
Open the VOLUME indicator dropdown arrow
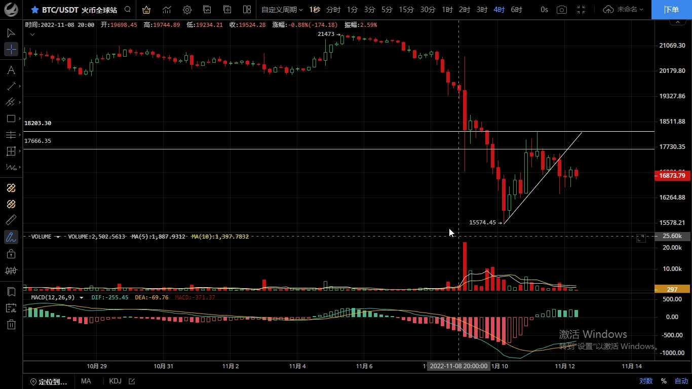(x=58, y=237)
